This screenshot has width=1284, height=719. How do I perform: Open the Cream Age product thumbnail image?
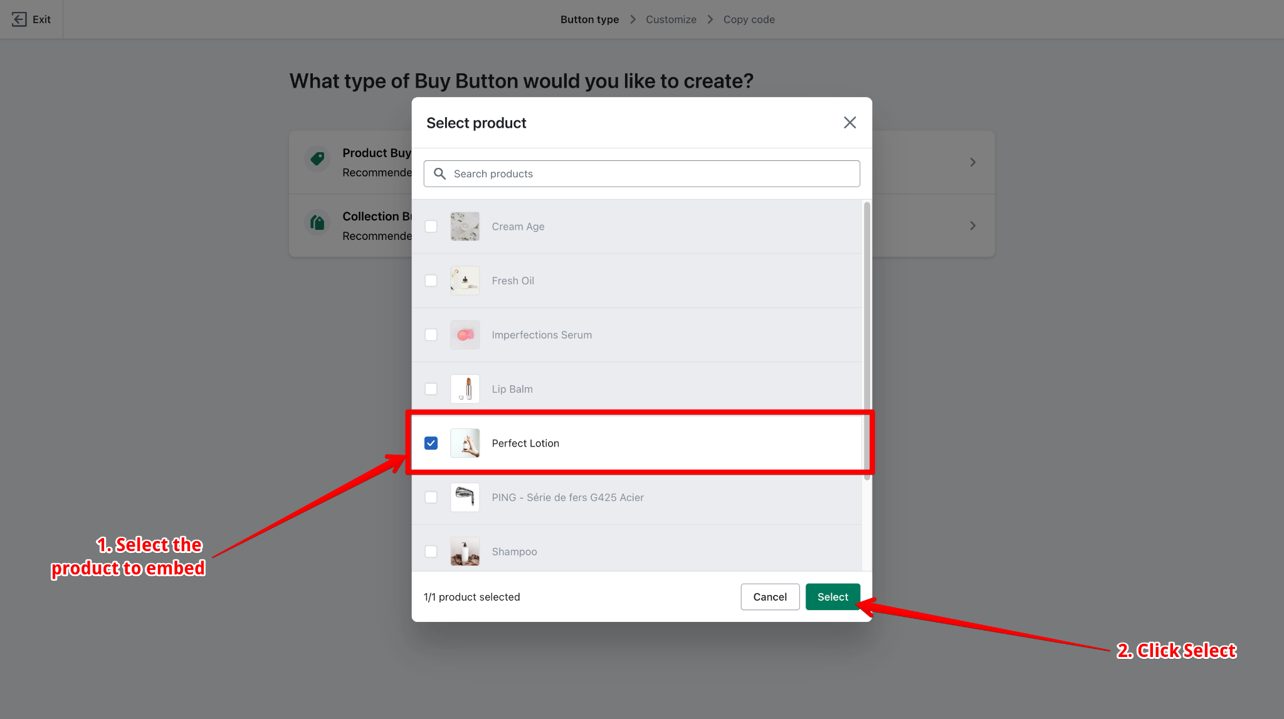click(x=464, y=226)
